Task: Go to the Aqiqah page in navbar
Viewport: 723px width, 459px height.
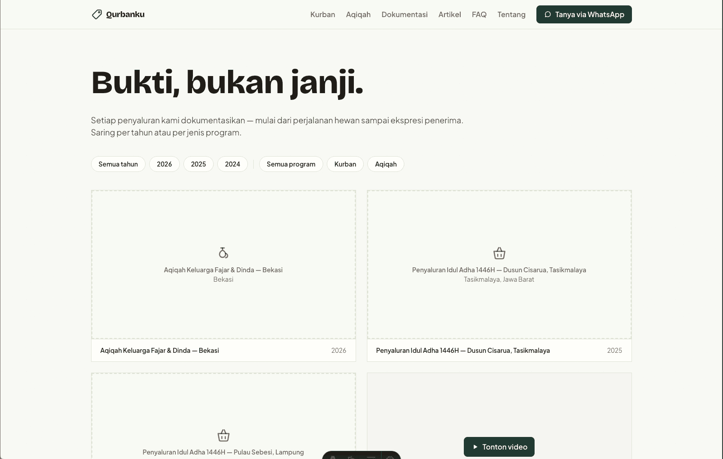Action: pos(358,14)
